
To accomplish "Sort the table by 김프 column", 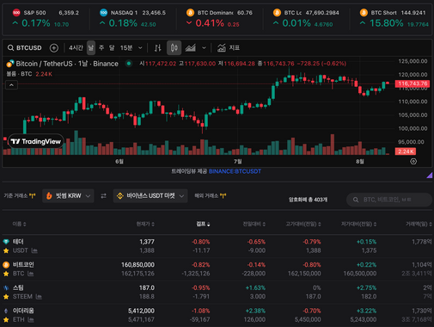I will click(x=203, y=224).
